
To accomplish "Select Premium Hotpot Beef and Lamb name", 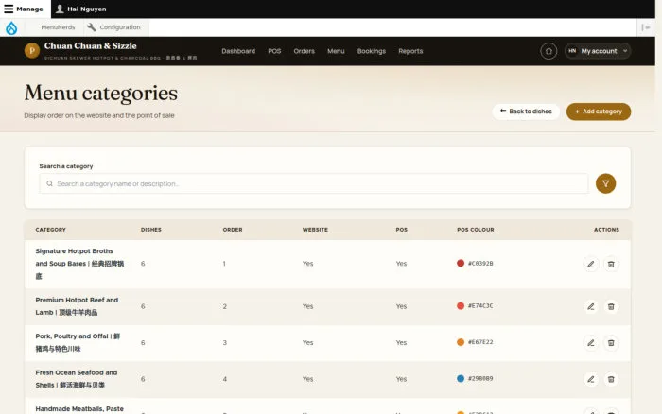I will point(77,306).
